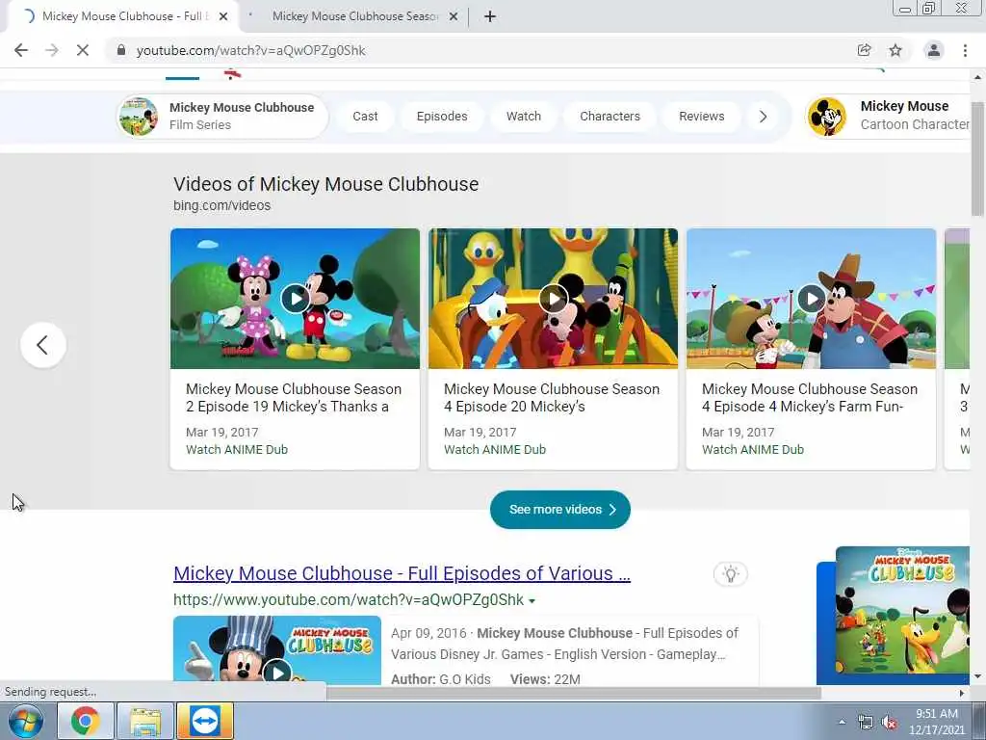The image size is (986, 740).
Task: Play Season 4 Episode 4 Farm video
Action: 811,299
